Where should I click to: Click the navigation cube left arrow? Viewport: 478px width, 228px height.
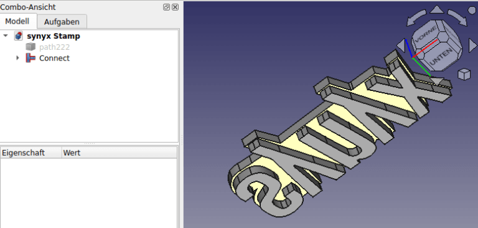[x=401, y=45]
